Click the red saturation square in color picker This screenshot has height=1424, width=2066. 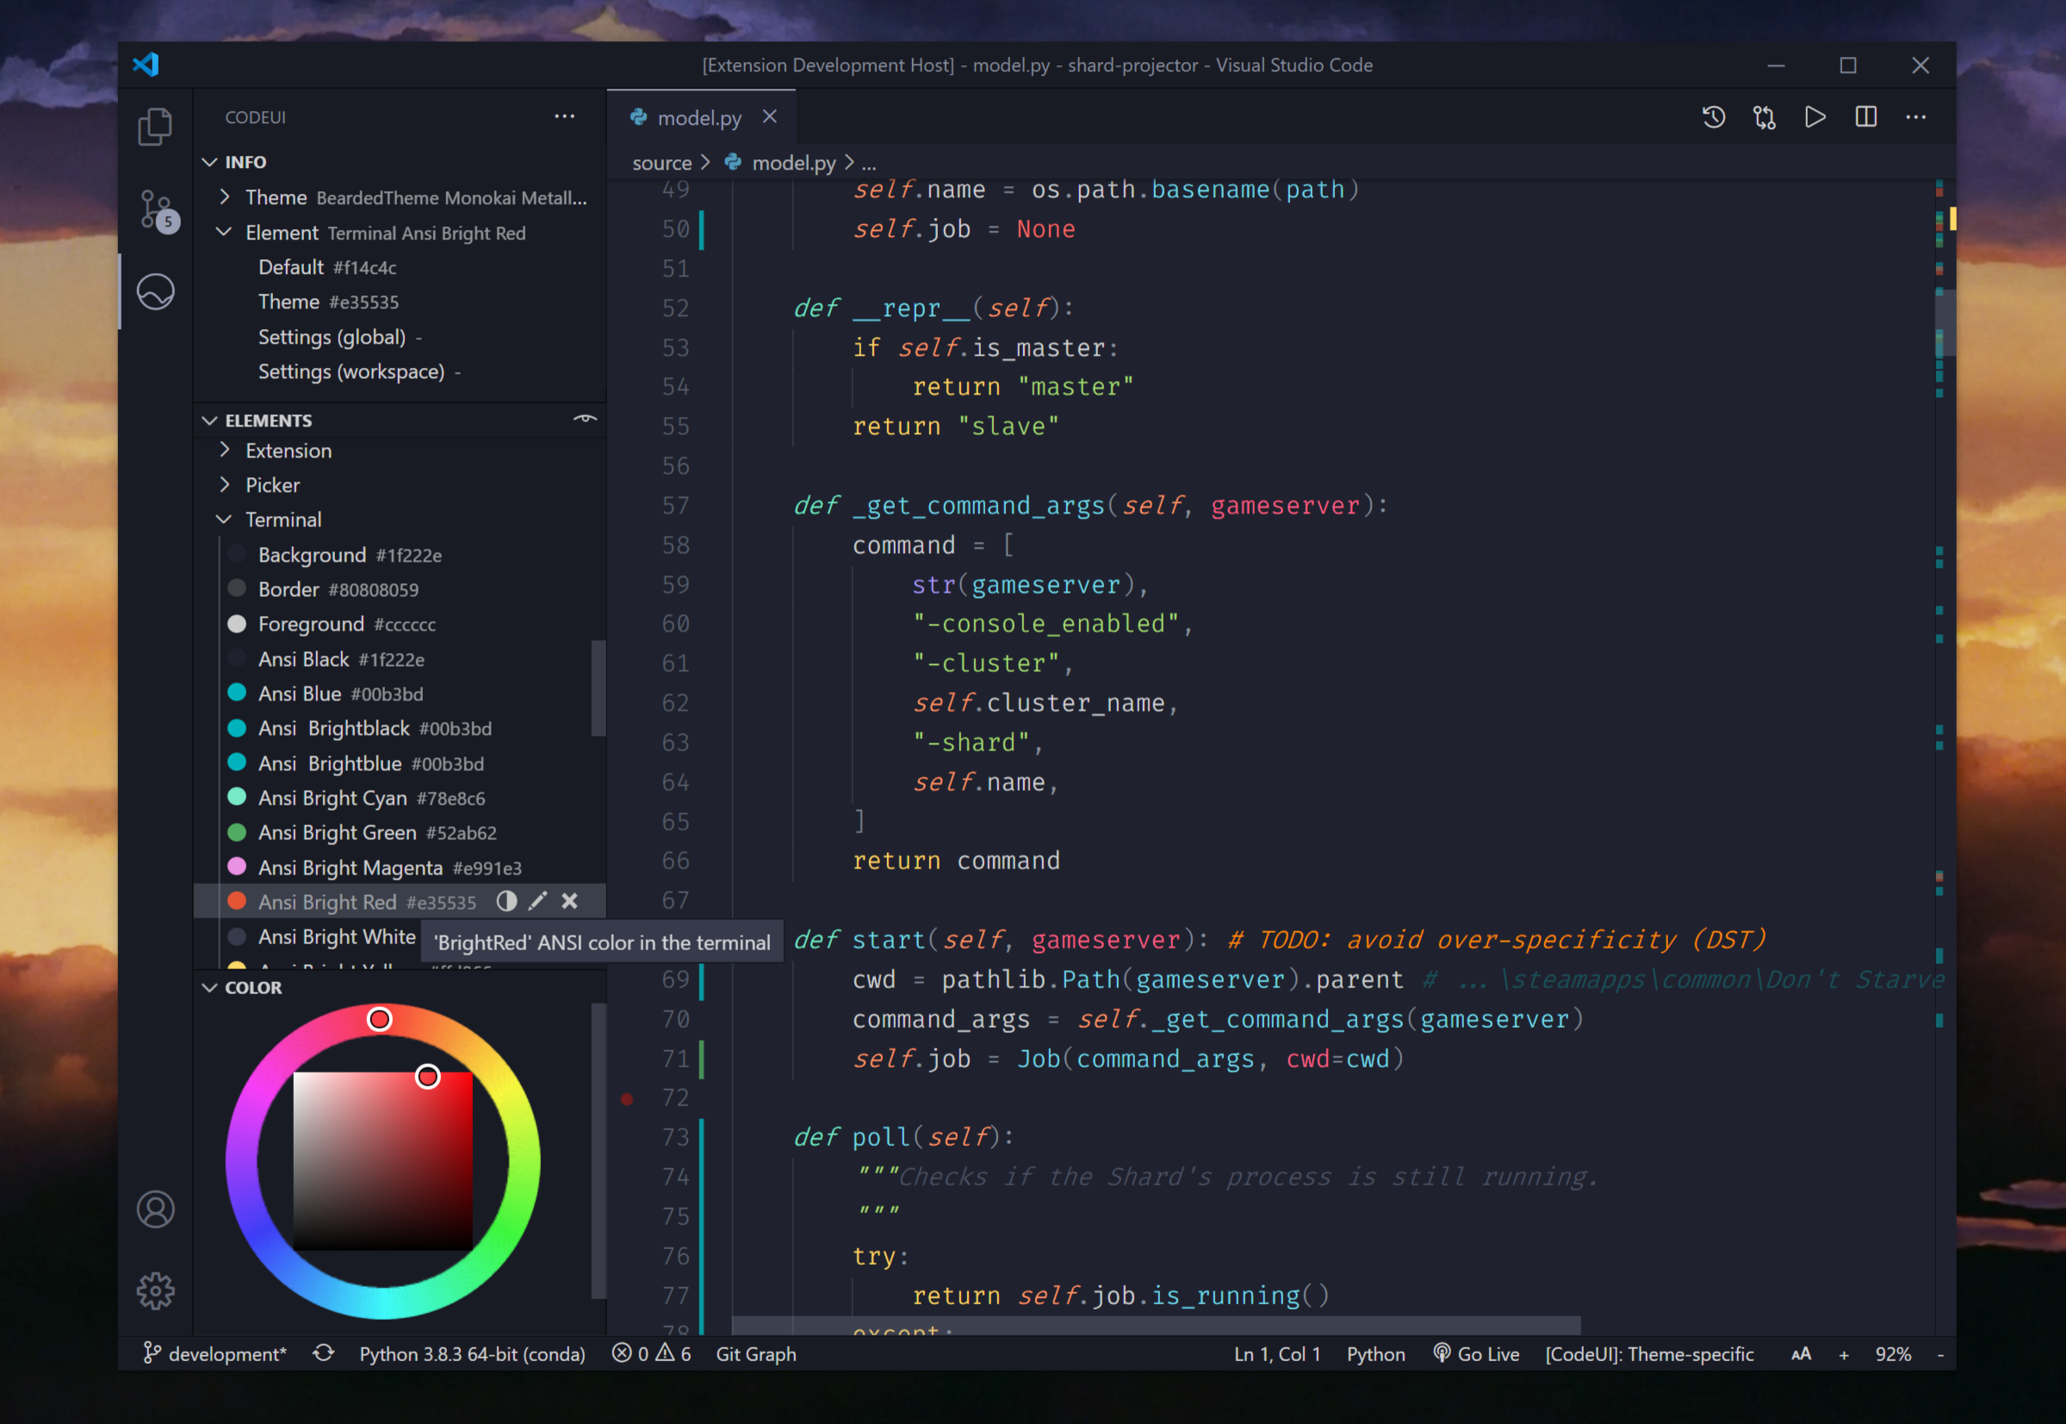tap(382, 1160)
